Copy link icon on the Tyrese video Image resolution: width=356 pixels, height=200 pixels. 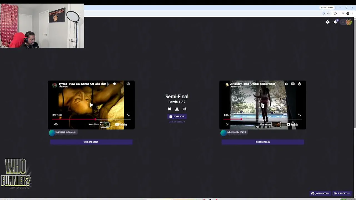pos(56,124)
